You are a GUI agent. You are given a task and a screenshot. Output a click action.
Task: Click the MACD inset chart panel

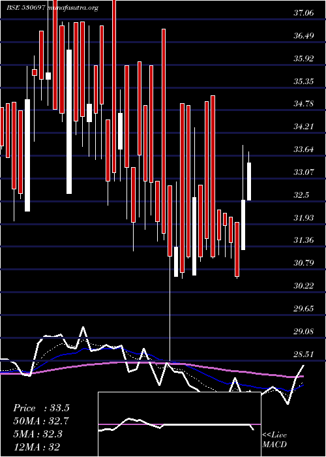click(179, 424)
